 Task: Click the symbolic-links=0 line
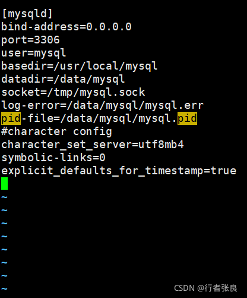point(53,158)
